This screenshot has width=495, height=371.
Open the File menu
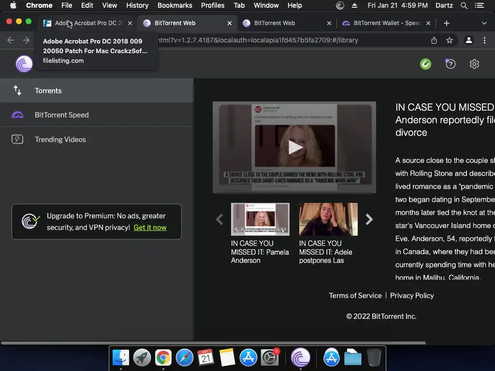tap(67, 5)
